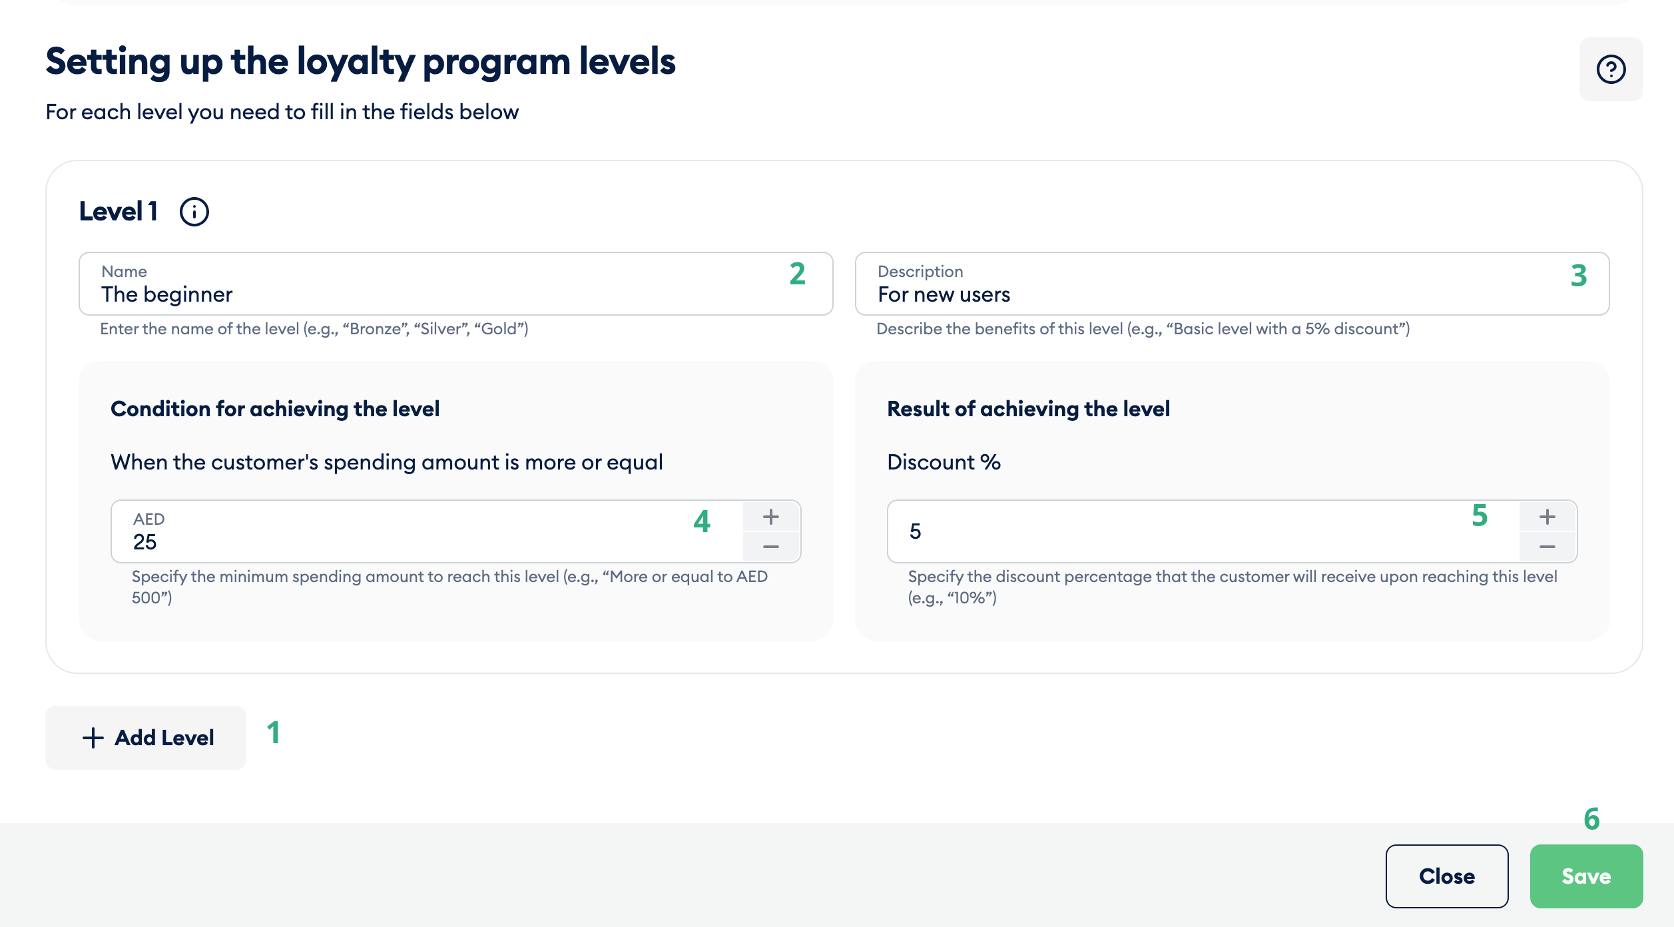Decrease the AED spending amount with minus
This screenshot has width=1674, height=927.
pyautogui.click(x=771, y=546)
